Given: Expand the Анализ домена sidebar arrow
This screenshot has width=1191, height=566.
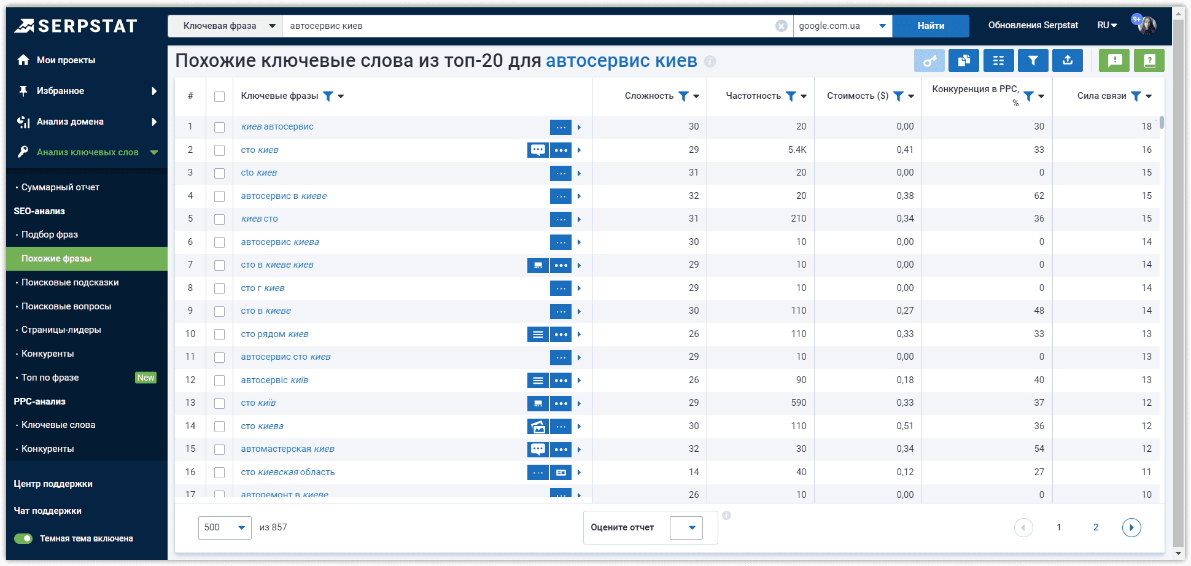Looking at the screenshot, I should pyautogui.click(x=154, y=122).
